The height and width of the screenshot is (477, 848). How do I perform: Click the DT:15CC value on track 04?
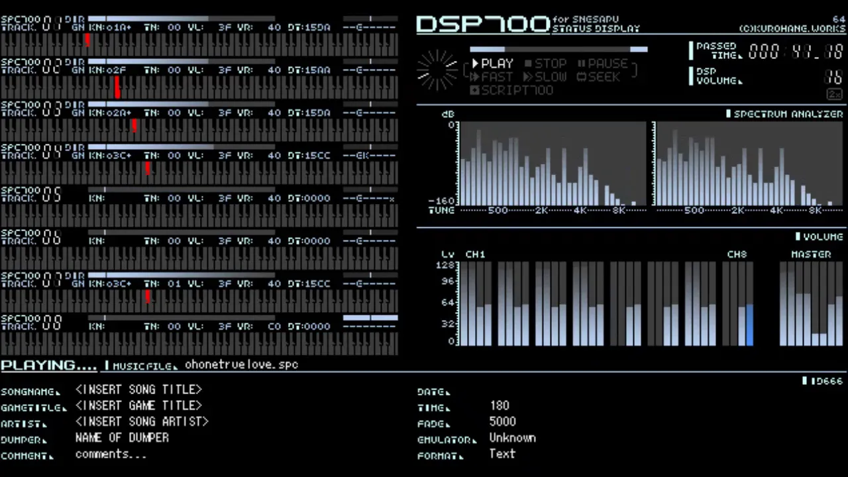[309, 156]
